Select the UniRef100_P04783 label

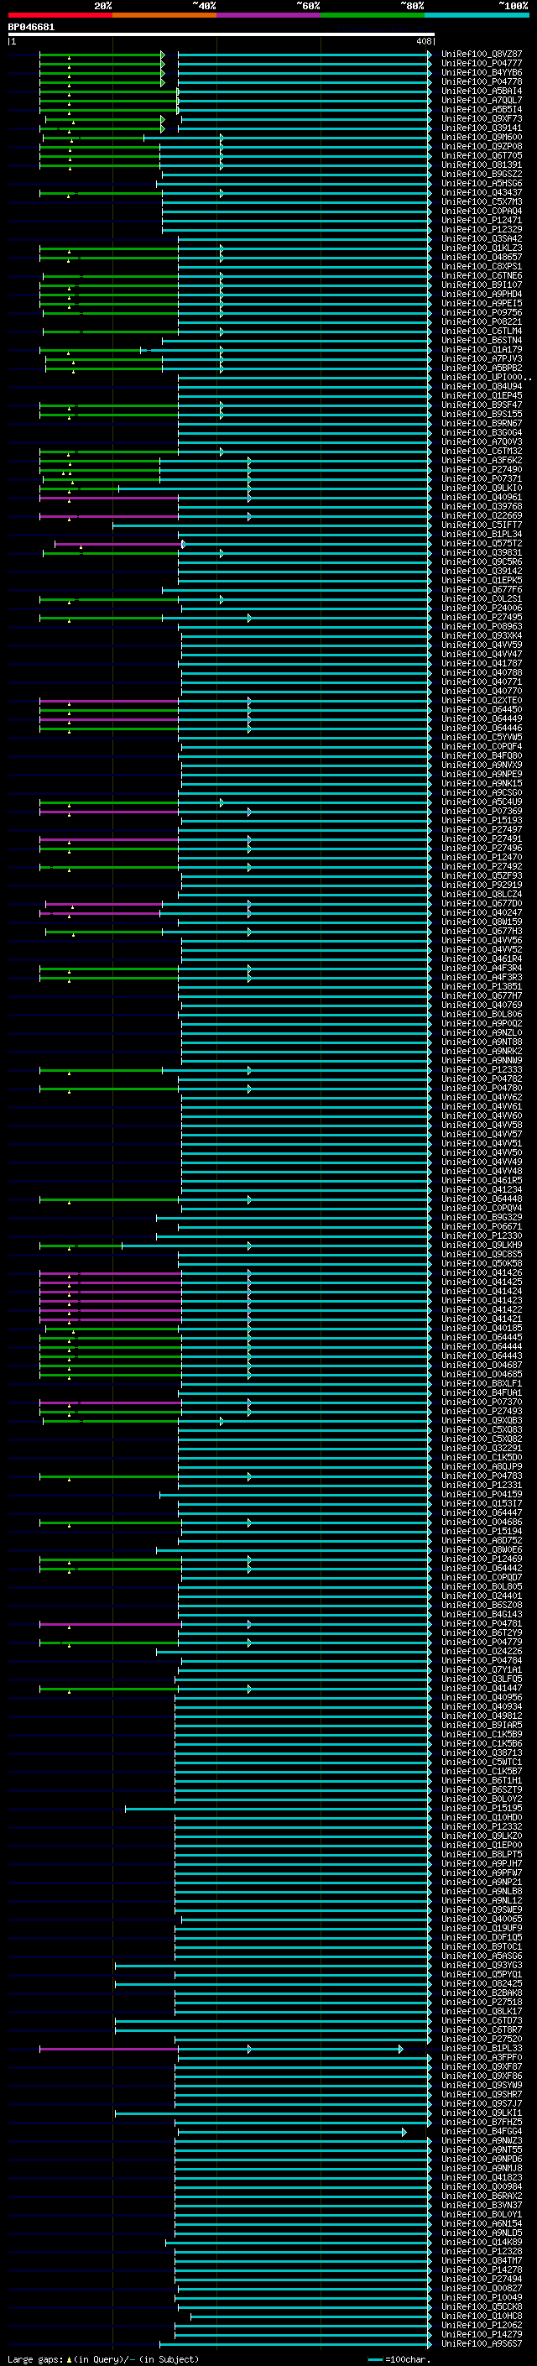click(x=482, y=1476)
